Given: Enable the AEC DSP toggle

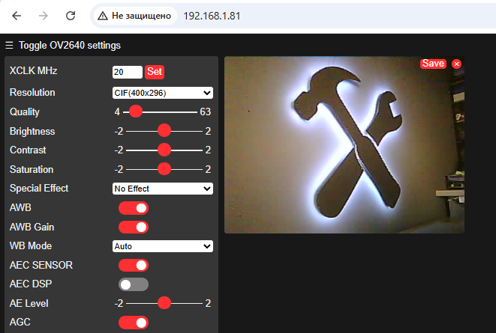Looking at the screenshot, I should (x=134, y=284).
